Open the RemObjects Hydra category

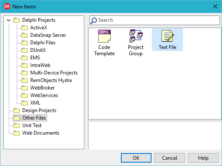pos(51,80)
